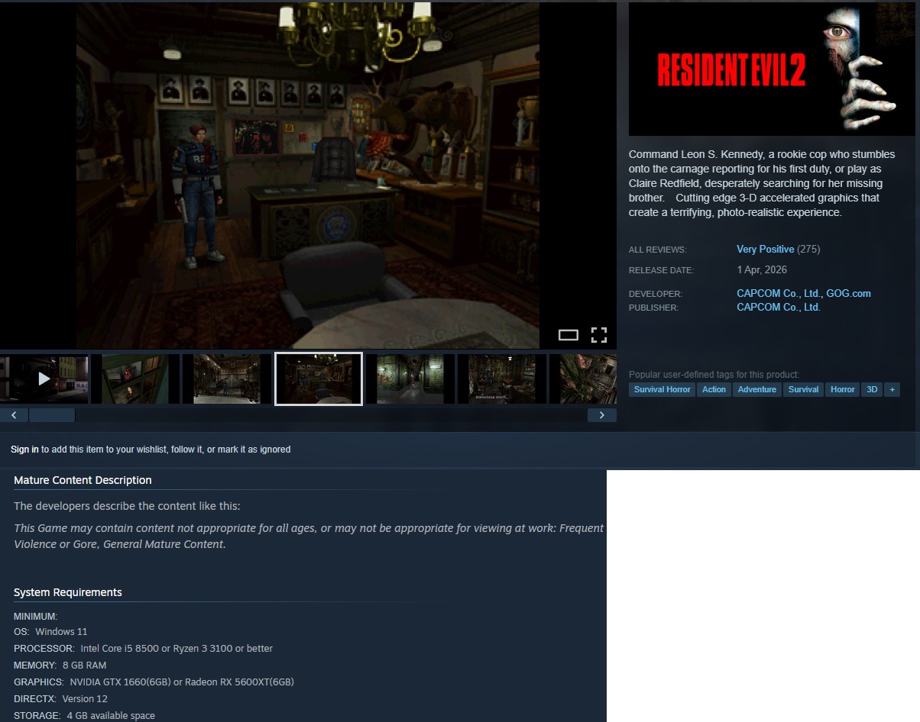Select the sixth screenshot thumbnail with caption

pos(502,379)
